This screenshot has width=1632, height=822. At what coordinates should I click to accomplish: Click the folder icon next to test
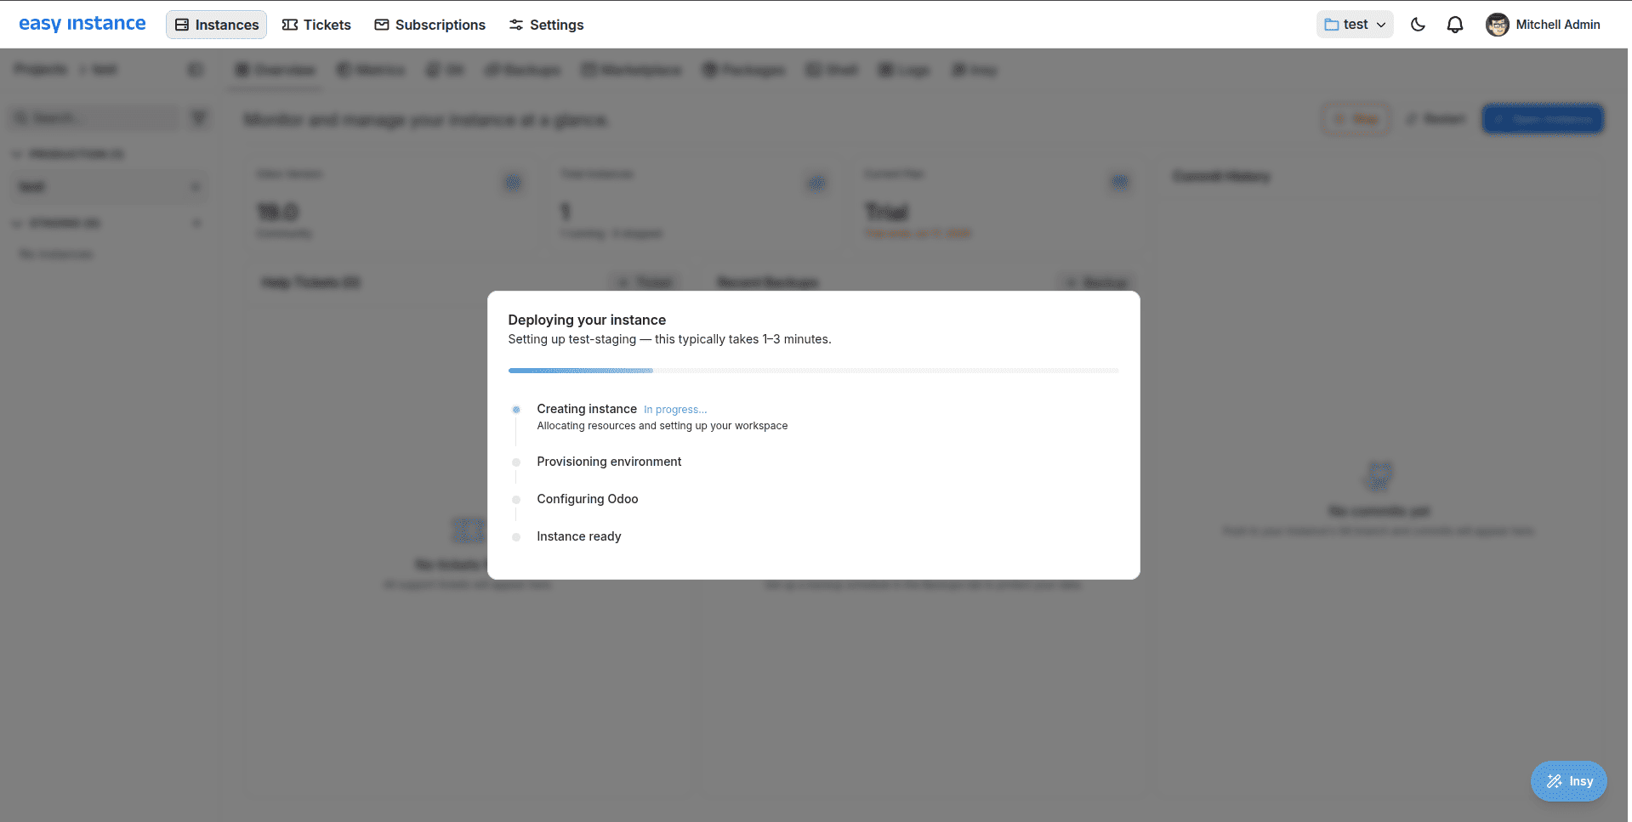coord(1331,25)
